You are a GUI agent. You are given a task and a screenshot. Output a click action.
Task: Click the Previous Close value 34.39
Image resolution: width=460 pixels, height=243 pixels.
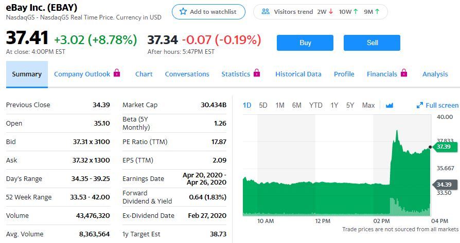pos(101,105)
